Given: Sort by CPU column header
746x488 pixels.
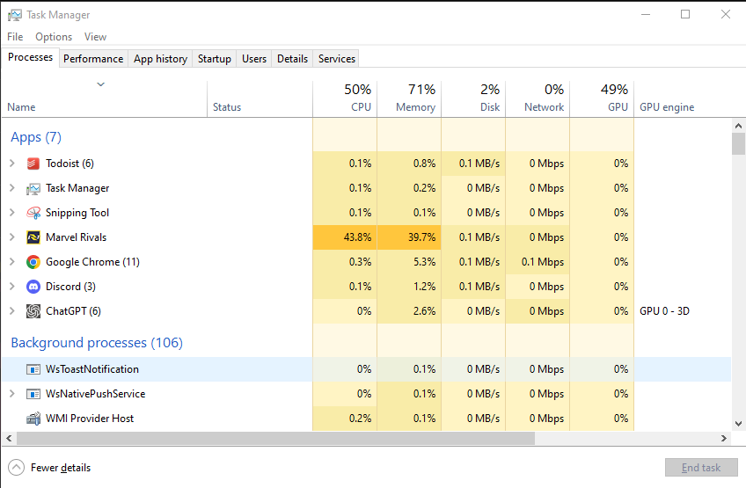Looking at the screenshot, I should click(345, 98).
